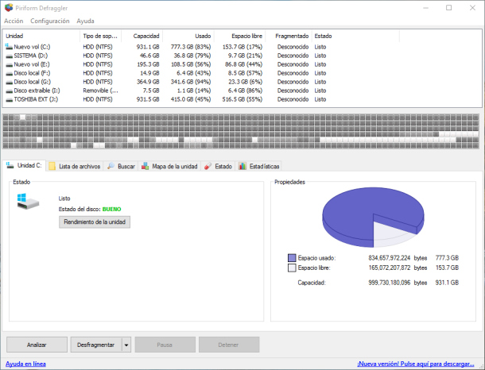Sort by the Fragmentado column header
Viewport: 485px width, 370px height.
(289, 36)
